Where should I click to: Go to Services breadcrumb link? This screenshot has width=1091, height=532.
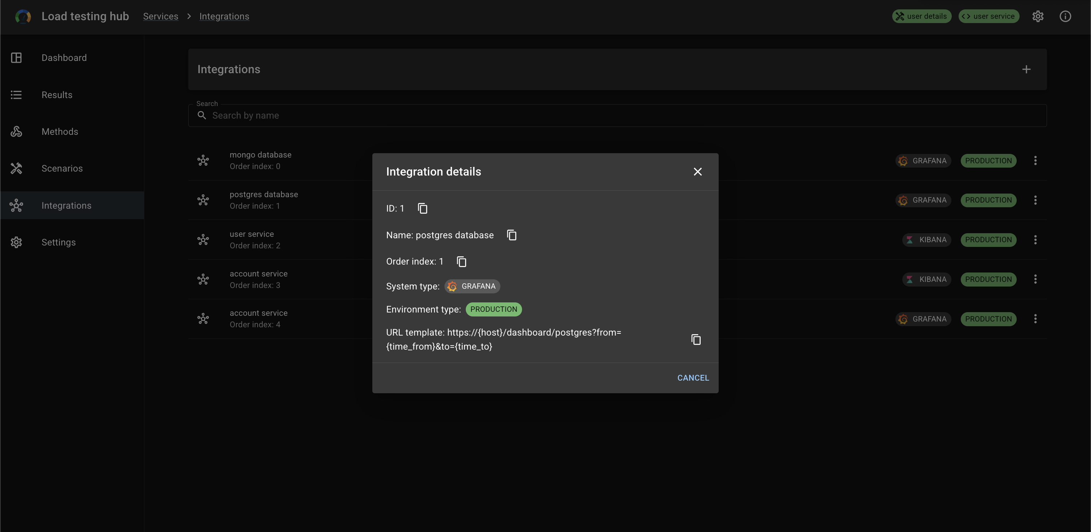point(161,16)
